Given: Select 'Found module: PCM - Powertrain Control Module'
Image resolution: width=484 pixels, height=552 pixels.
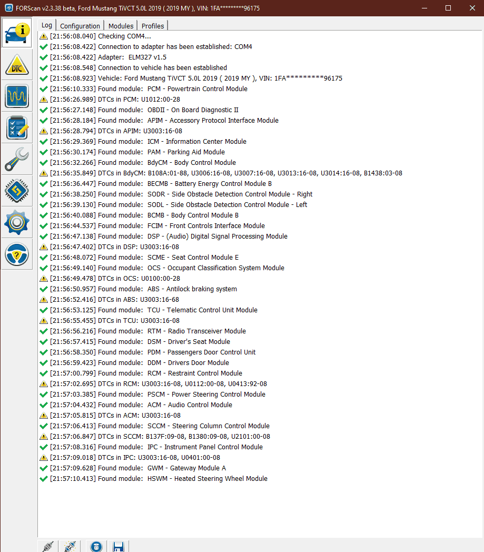Looking at the screenshot, I should click(143, 89).
